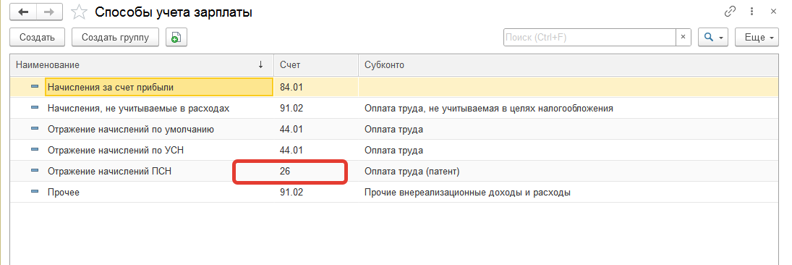Click subconto Оплата труда (патент)
This screenshot has width=792, height=265.
click(412, 172)
